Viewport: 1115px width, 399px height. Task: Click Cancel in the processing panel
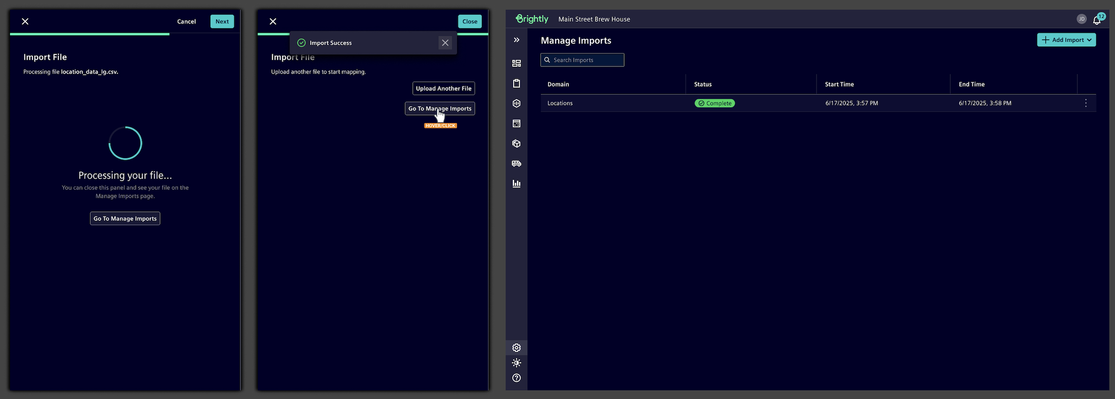point(186,21)
